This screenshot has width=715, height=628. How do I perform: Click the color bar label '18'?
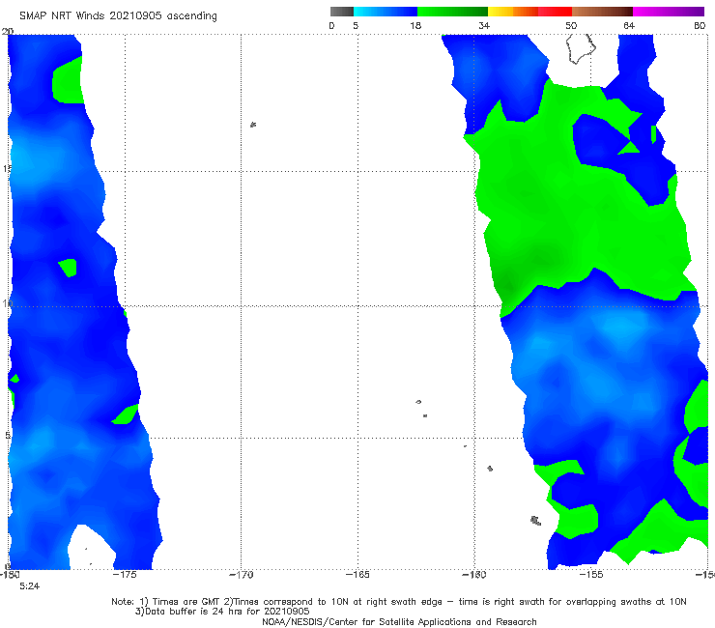415,26
